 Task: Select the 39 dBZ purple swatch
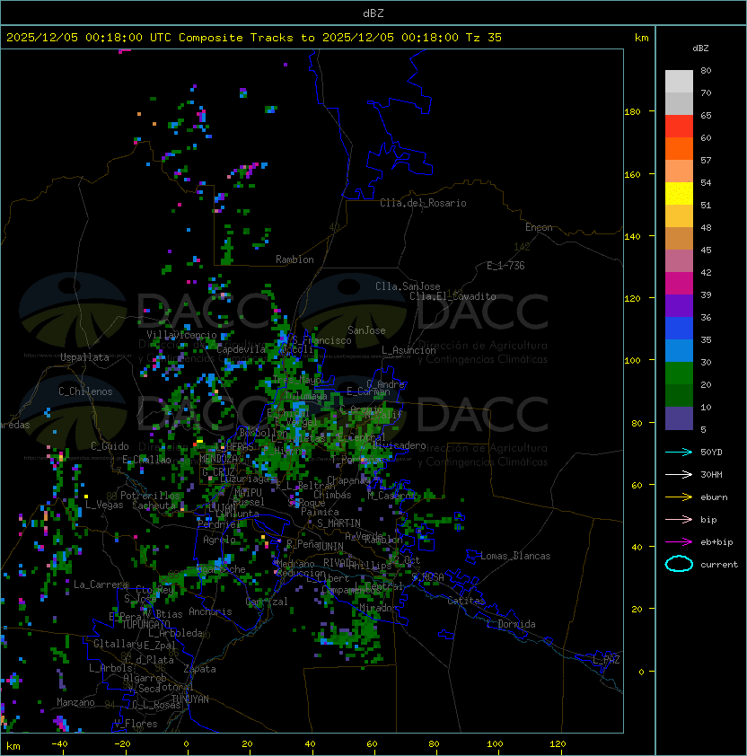pyautogui.click(x=679, y=305)
